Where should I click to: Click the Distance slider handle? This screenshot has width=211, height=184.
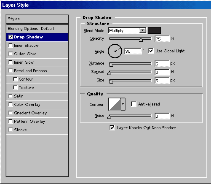click(x=111, y=65)
